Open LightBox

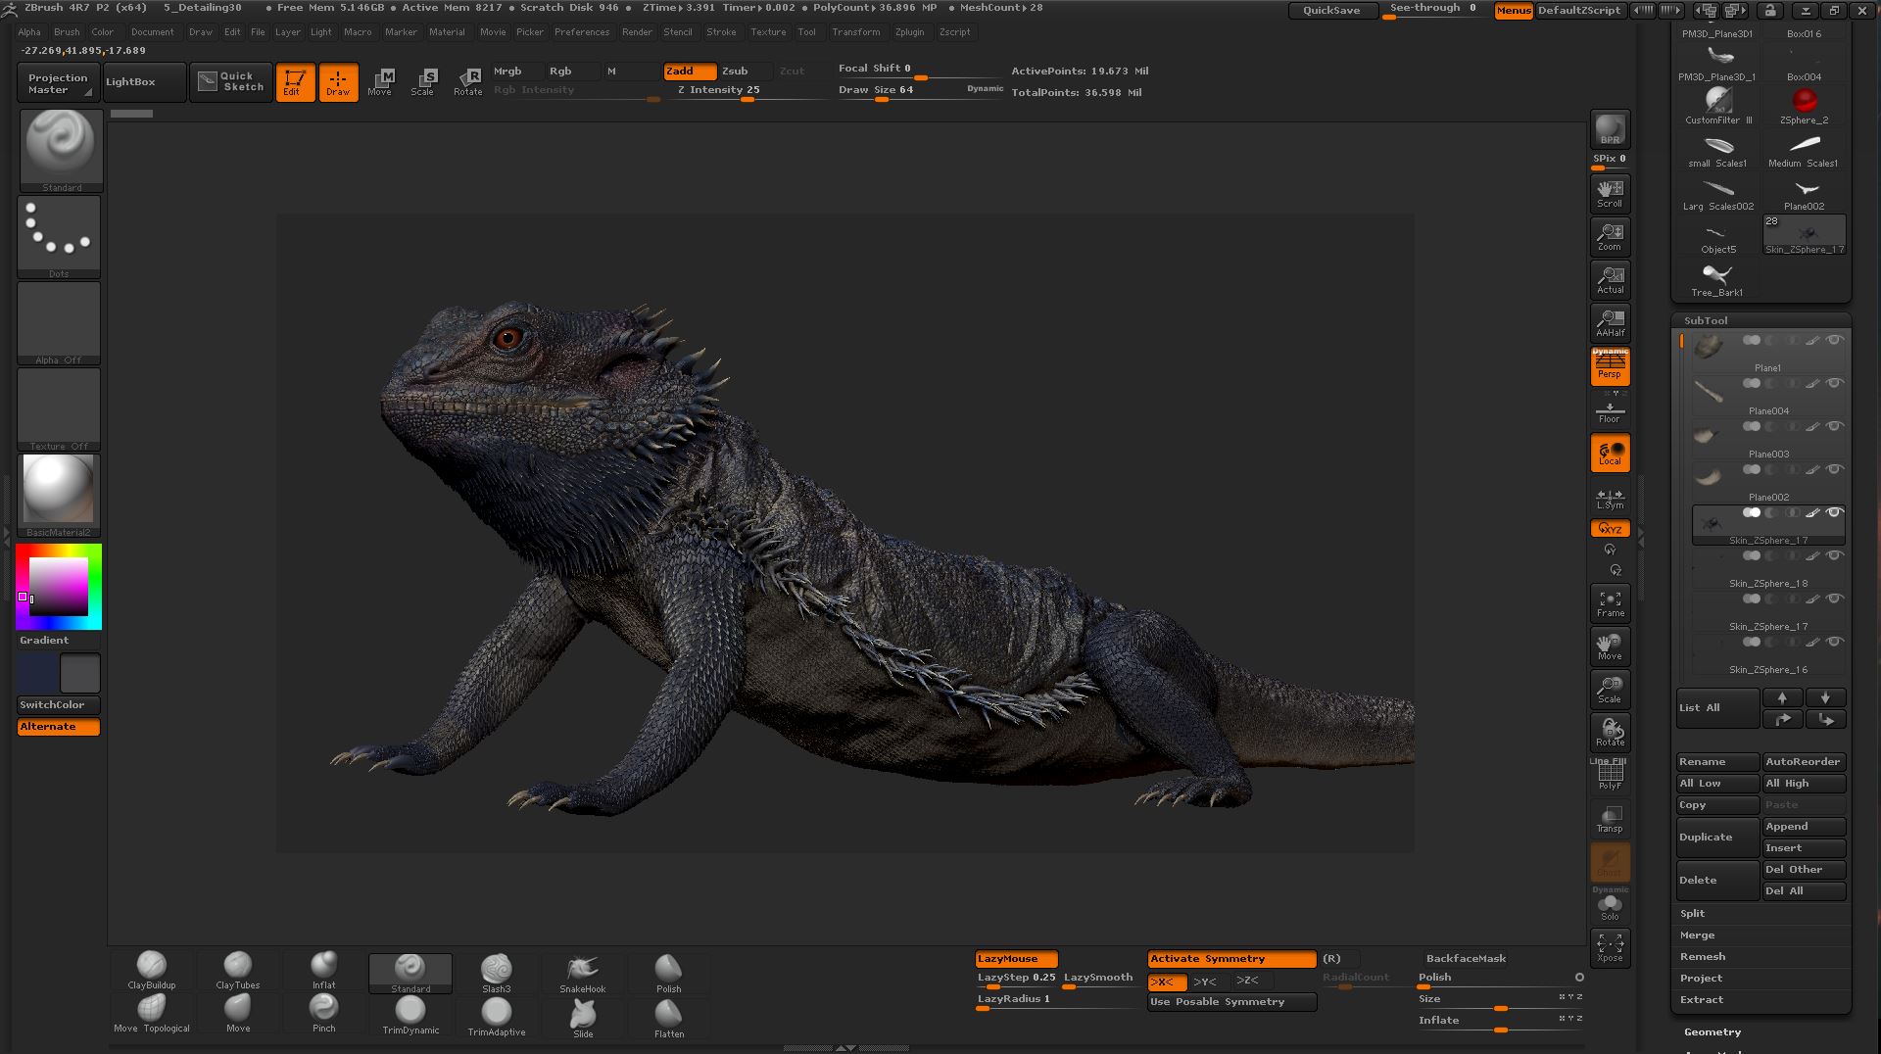(143, 82)
